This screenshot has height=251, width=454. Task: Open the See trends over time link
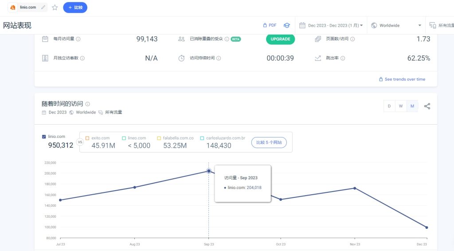click(x=402, y=79)
